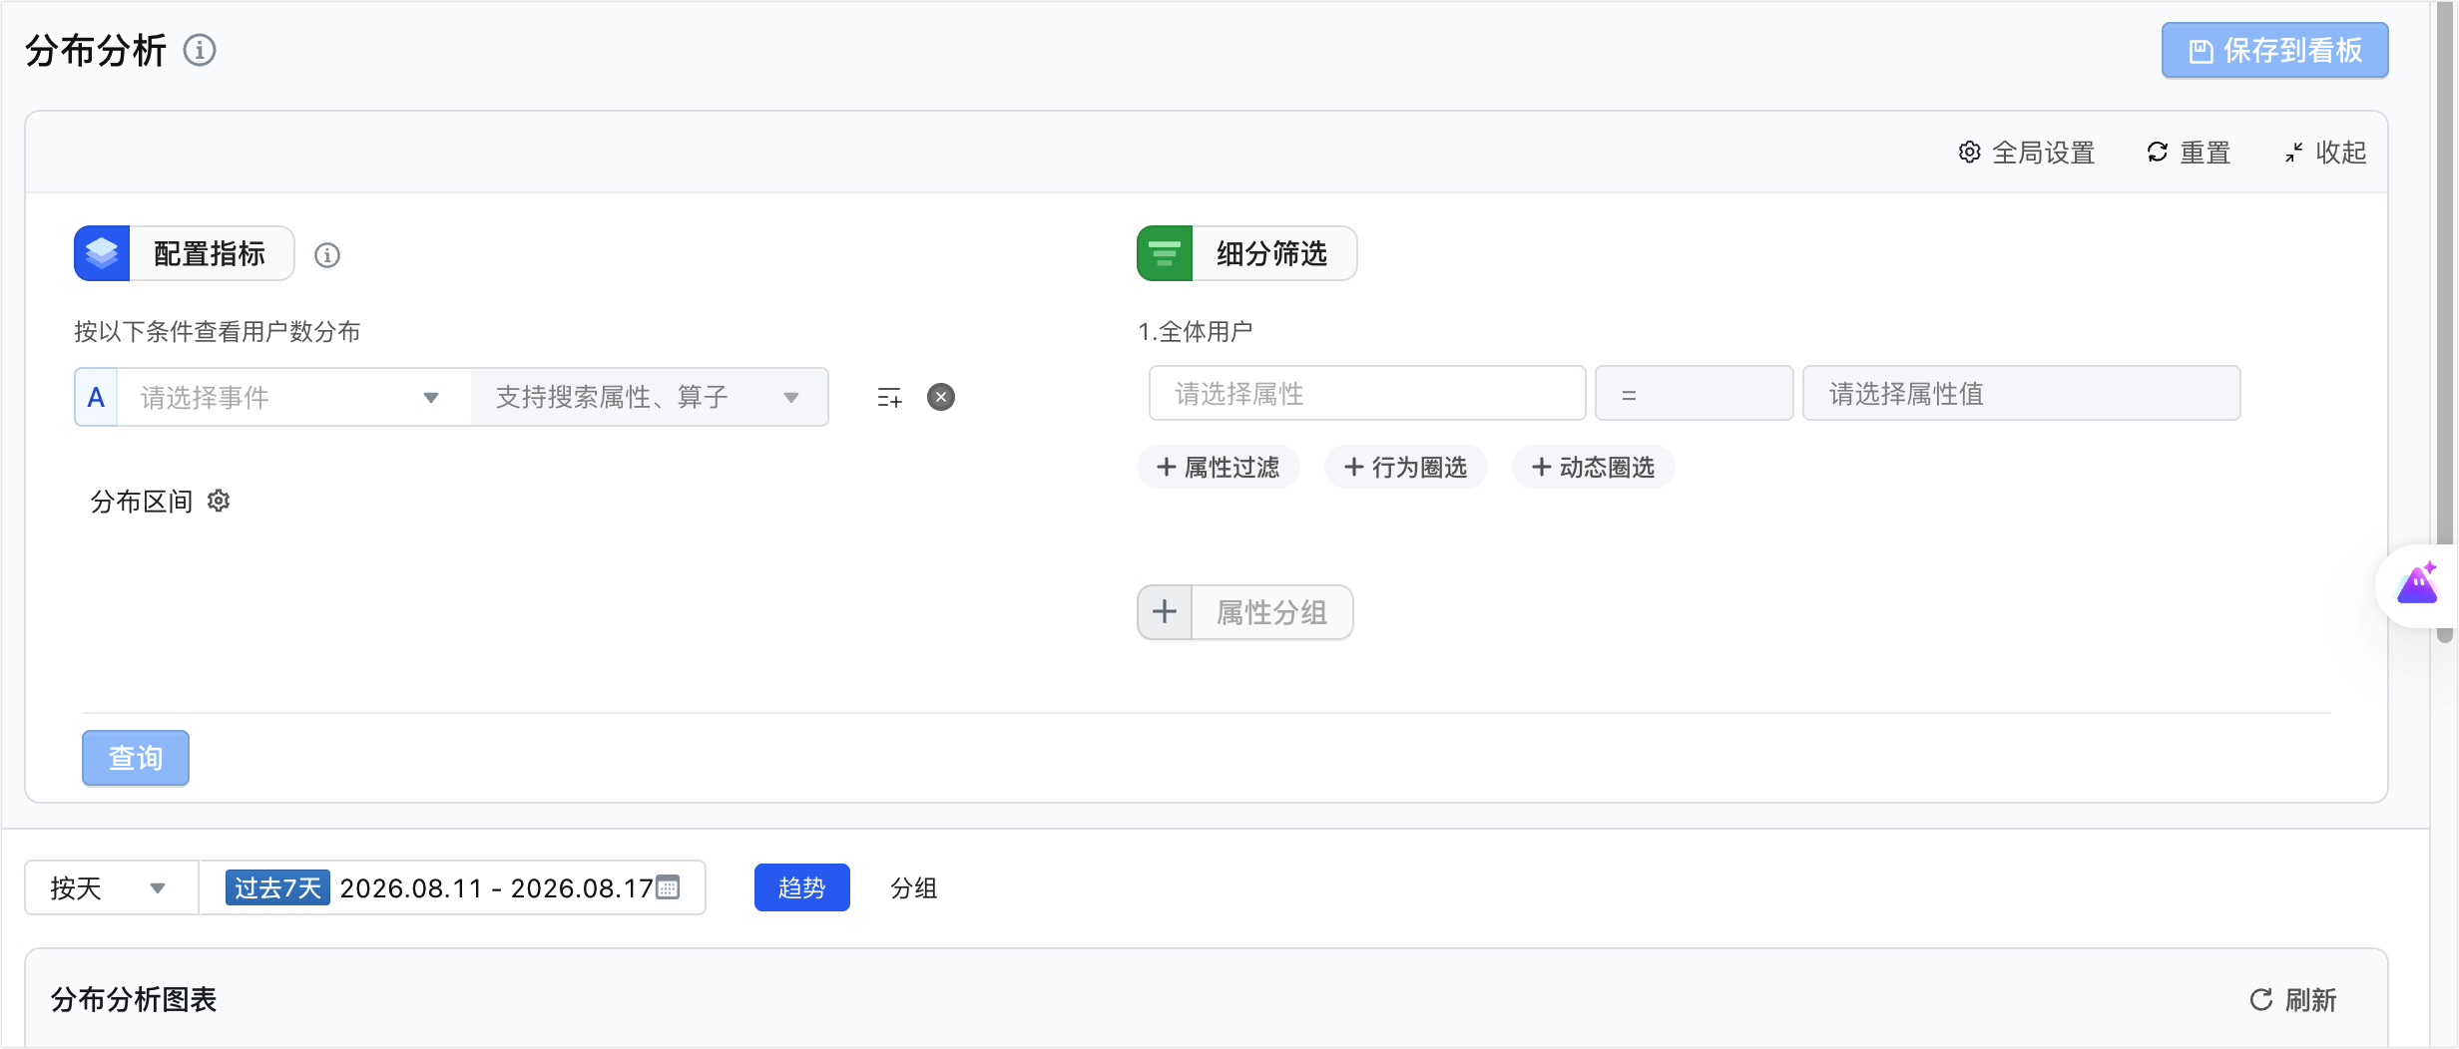Expand the 支持搜索属性、算子 dropdown
This screenshot has height=1049, width=2459.
(x=650, y=397)
